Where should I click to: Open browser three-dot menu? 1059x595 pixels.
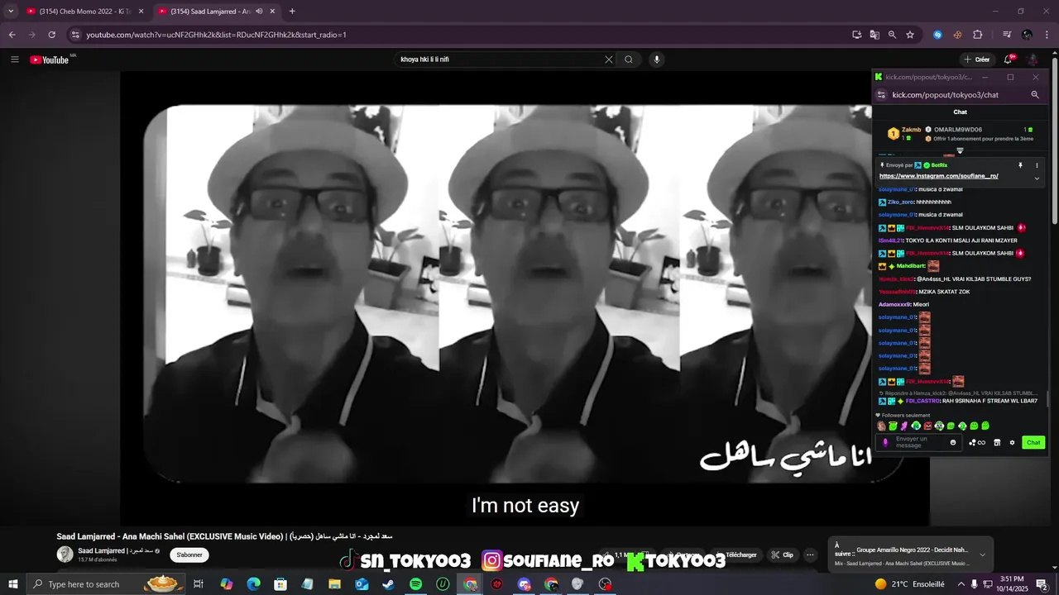pos(1047,35)
